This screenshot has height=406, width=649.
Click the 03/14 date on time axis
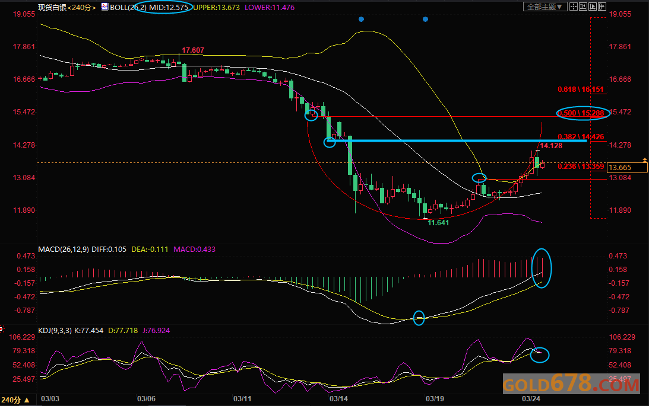pyautogui.click(x=338, y=399)
